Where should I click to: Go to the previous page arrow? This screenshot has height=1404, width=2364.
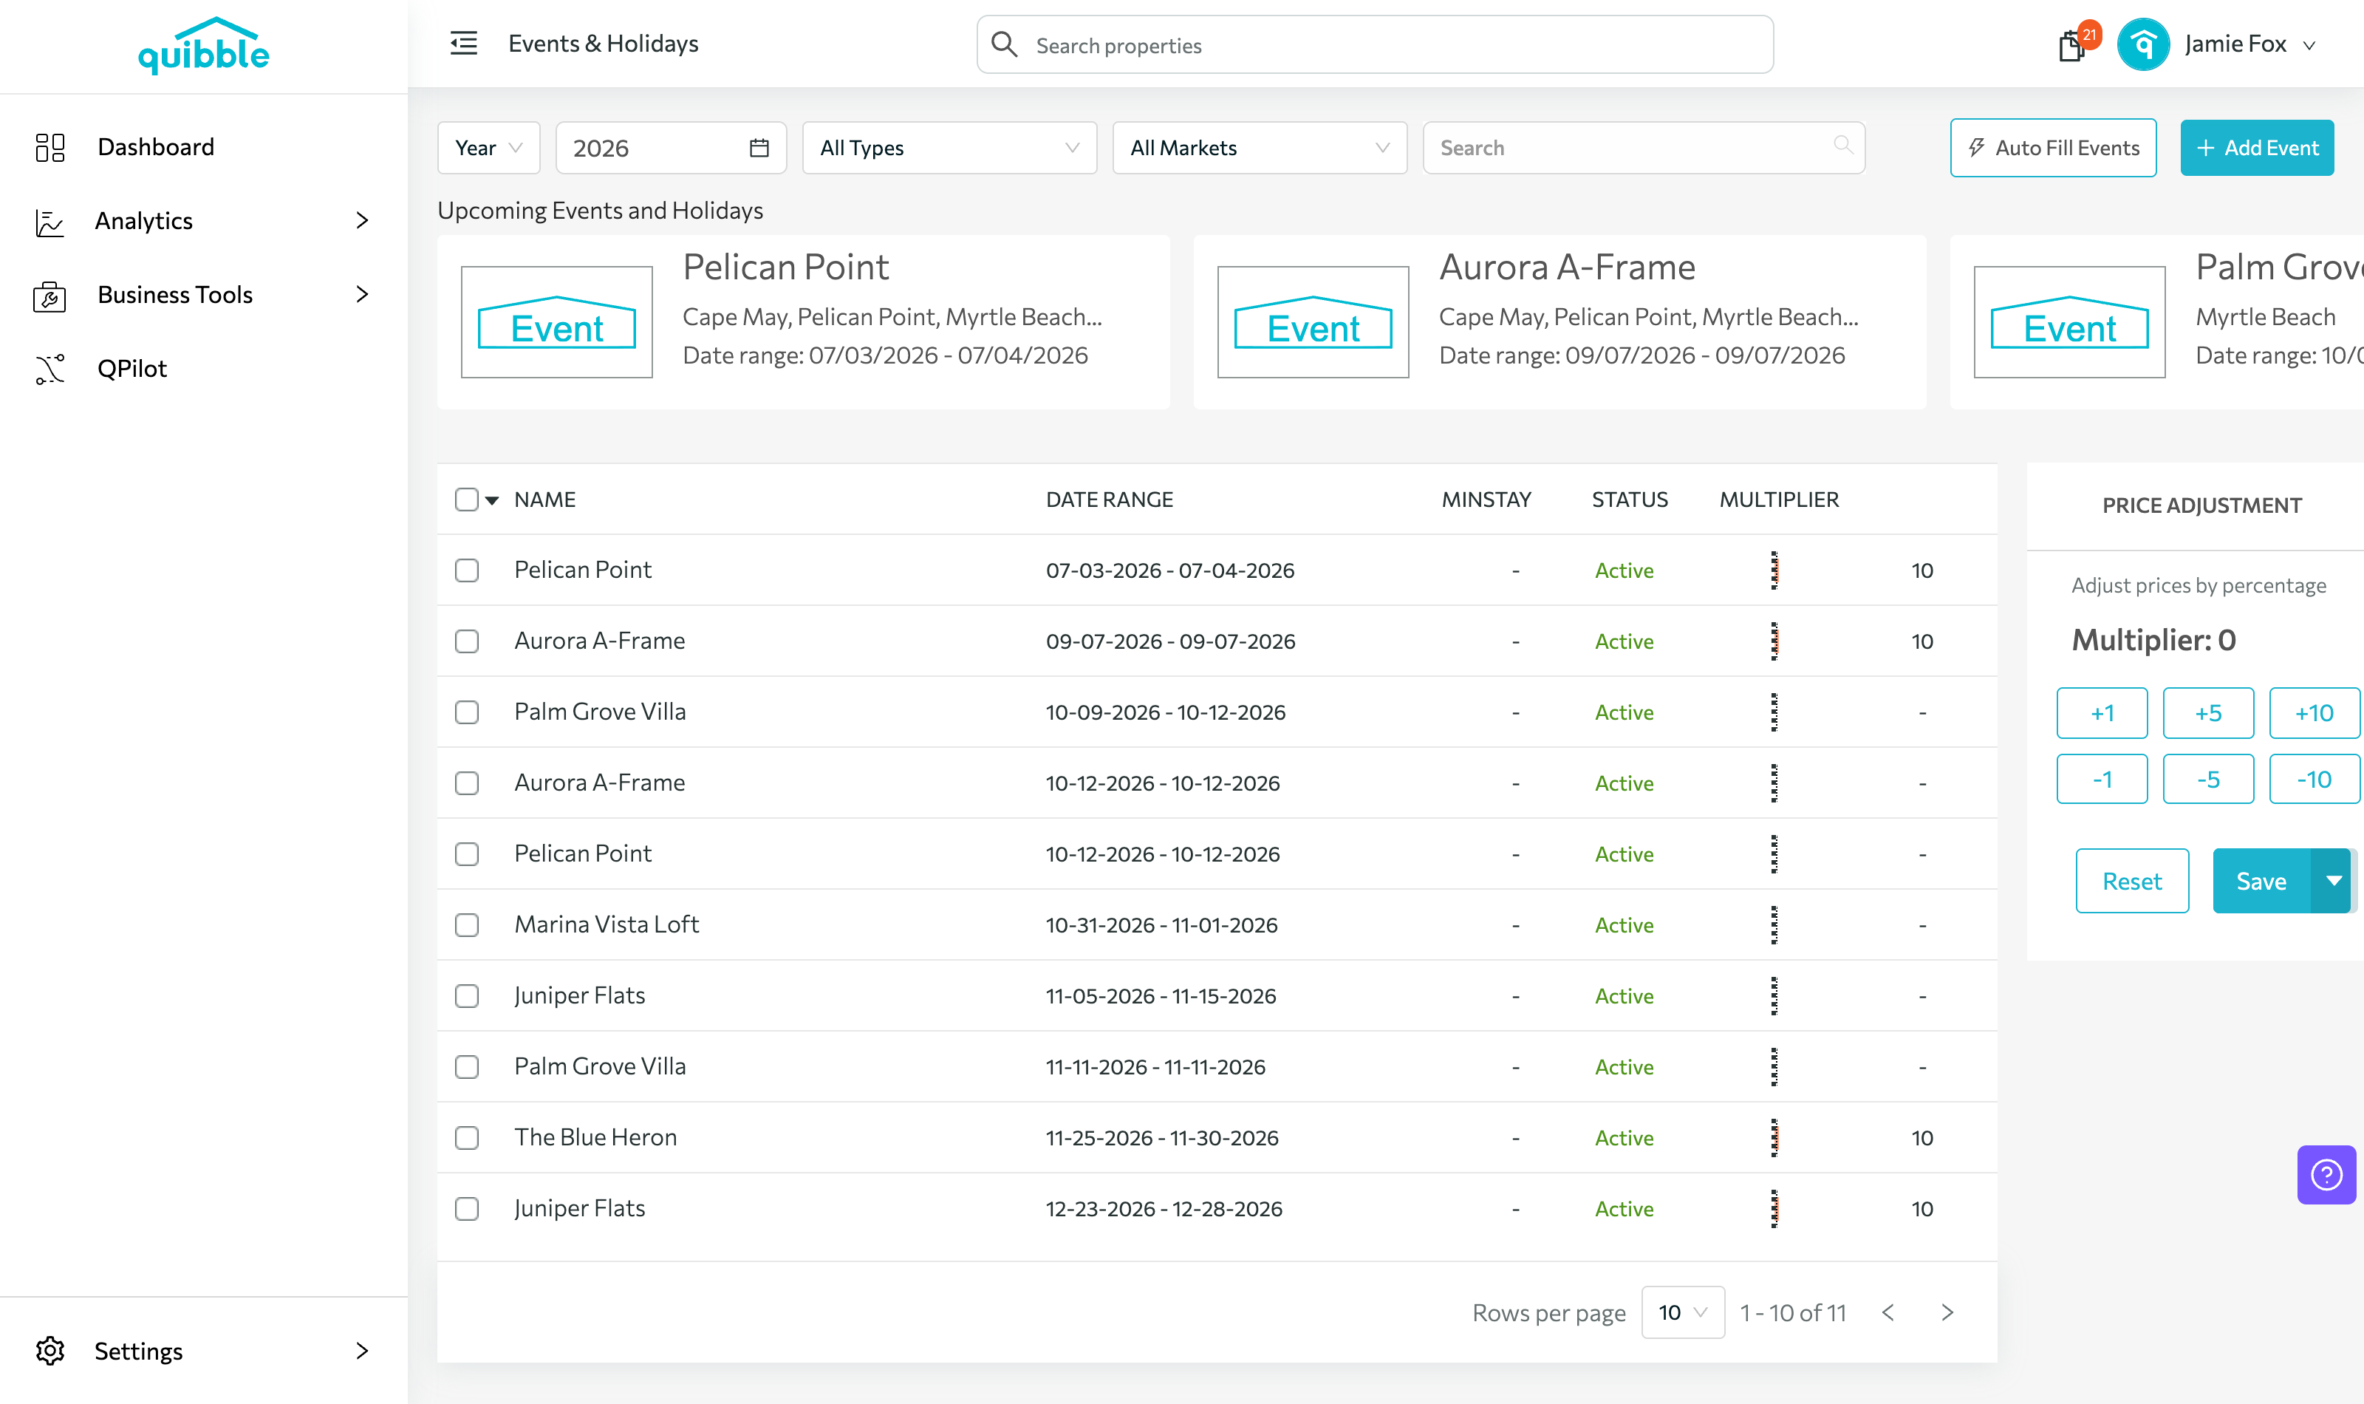1888,1312
